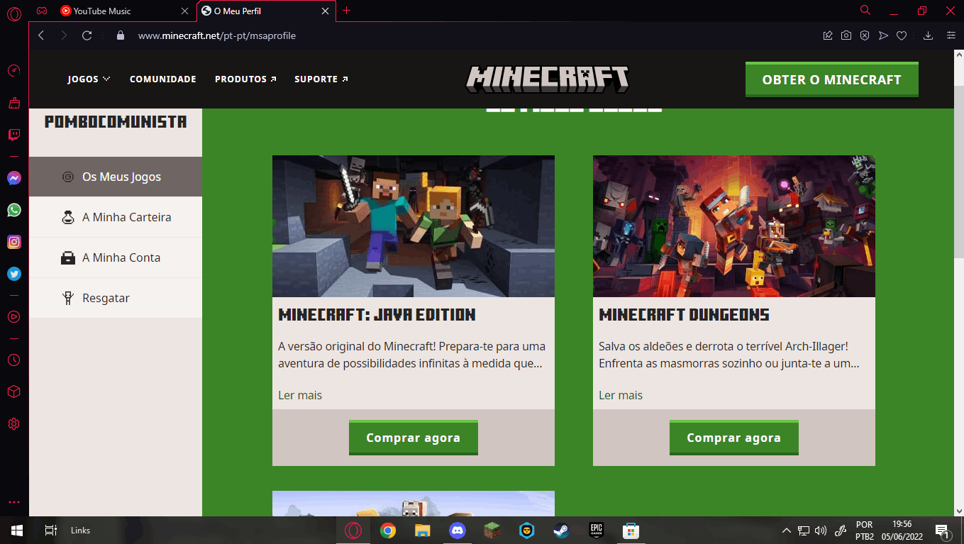Reload the page with refresh icon
Viewport: 964px width, 544px height.
(x=87, y=35)
